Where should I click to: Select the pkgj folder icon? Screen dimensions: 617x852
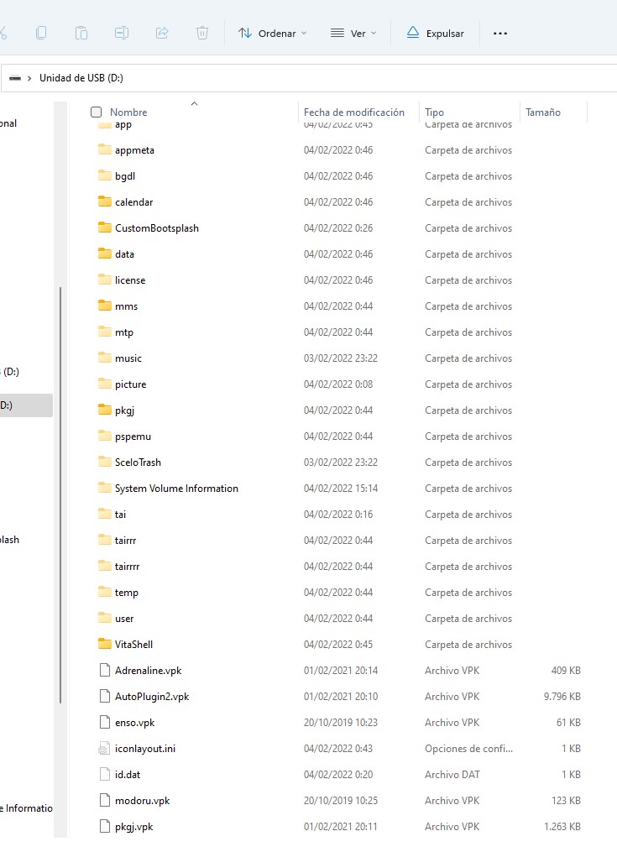coord(104,410)
